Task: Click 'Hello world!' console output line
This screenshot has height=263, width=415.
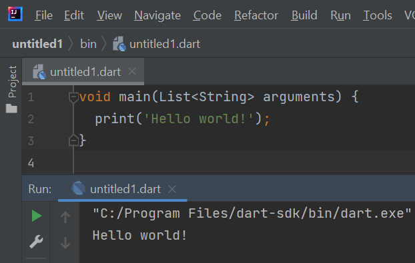Action: pyautogui.click(x=139, y=235)
